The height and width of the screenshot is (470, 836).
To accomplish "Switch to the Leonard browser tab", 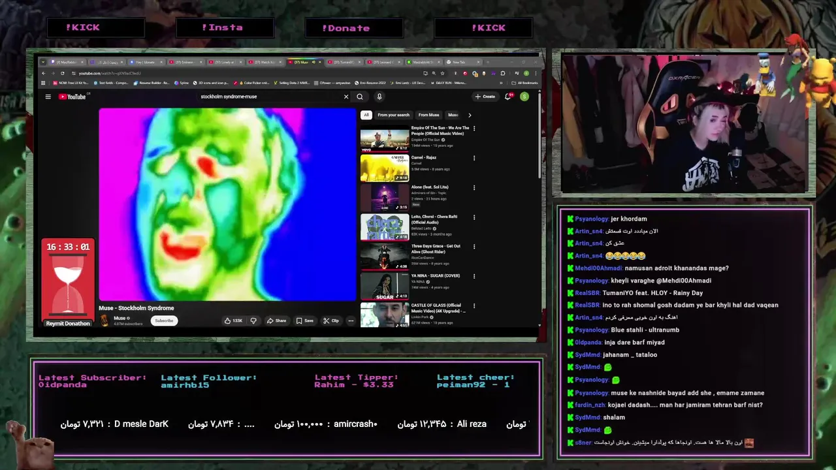I will click(x=384, y=62).
